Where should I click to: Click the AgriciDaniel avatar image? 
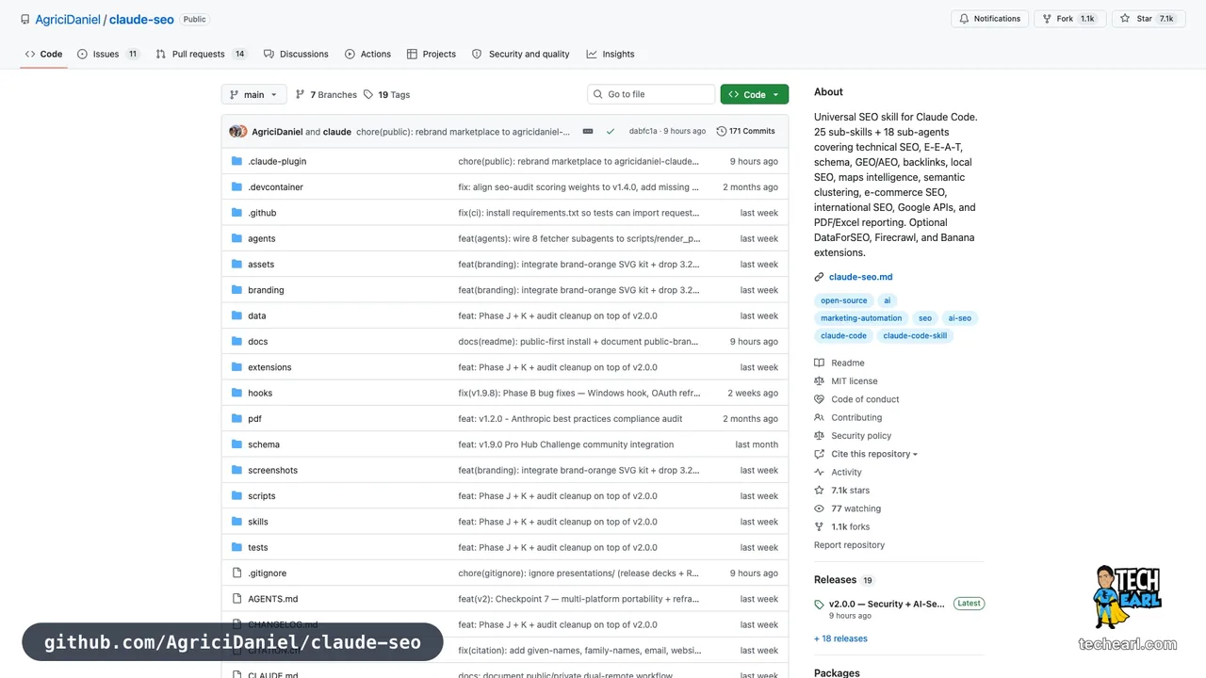(236, 131)
